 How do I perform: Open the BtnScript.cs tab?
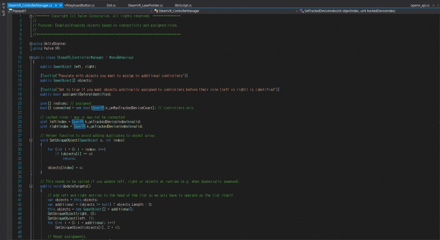click(183, 5)
